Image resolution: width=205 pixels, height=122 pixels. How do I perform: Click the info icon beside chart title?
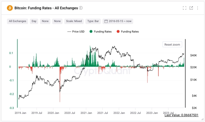[x=81, y=8]
